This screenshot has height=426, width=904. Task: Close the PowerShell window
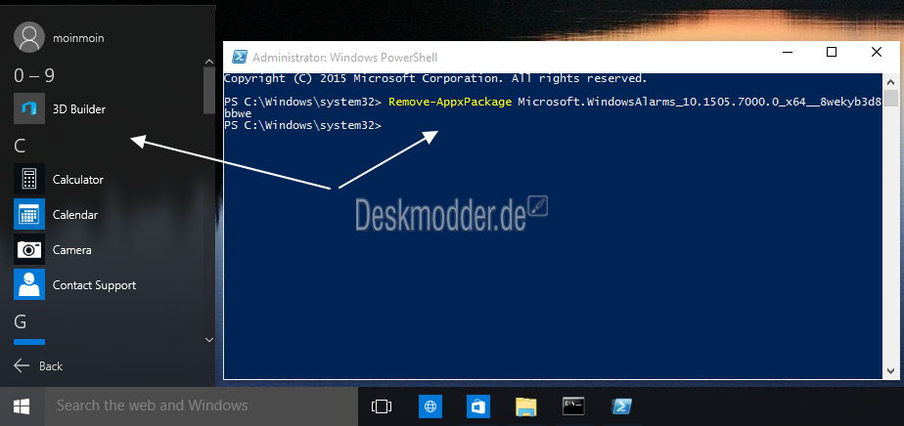pyautogui.click(x=877, y=52)
